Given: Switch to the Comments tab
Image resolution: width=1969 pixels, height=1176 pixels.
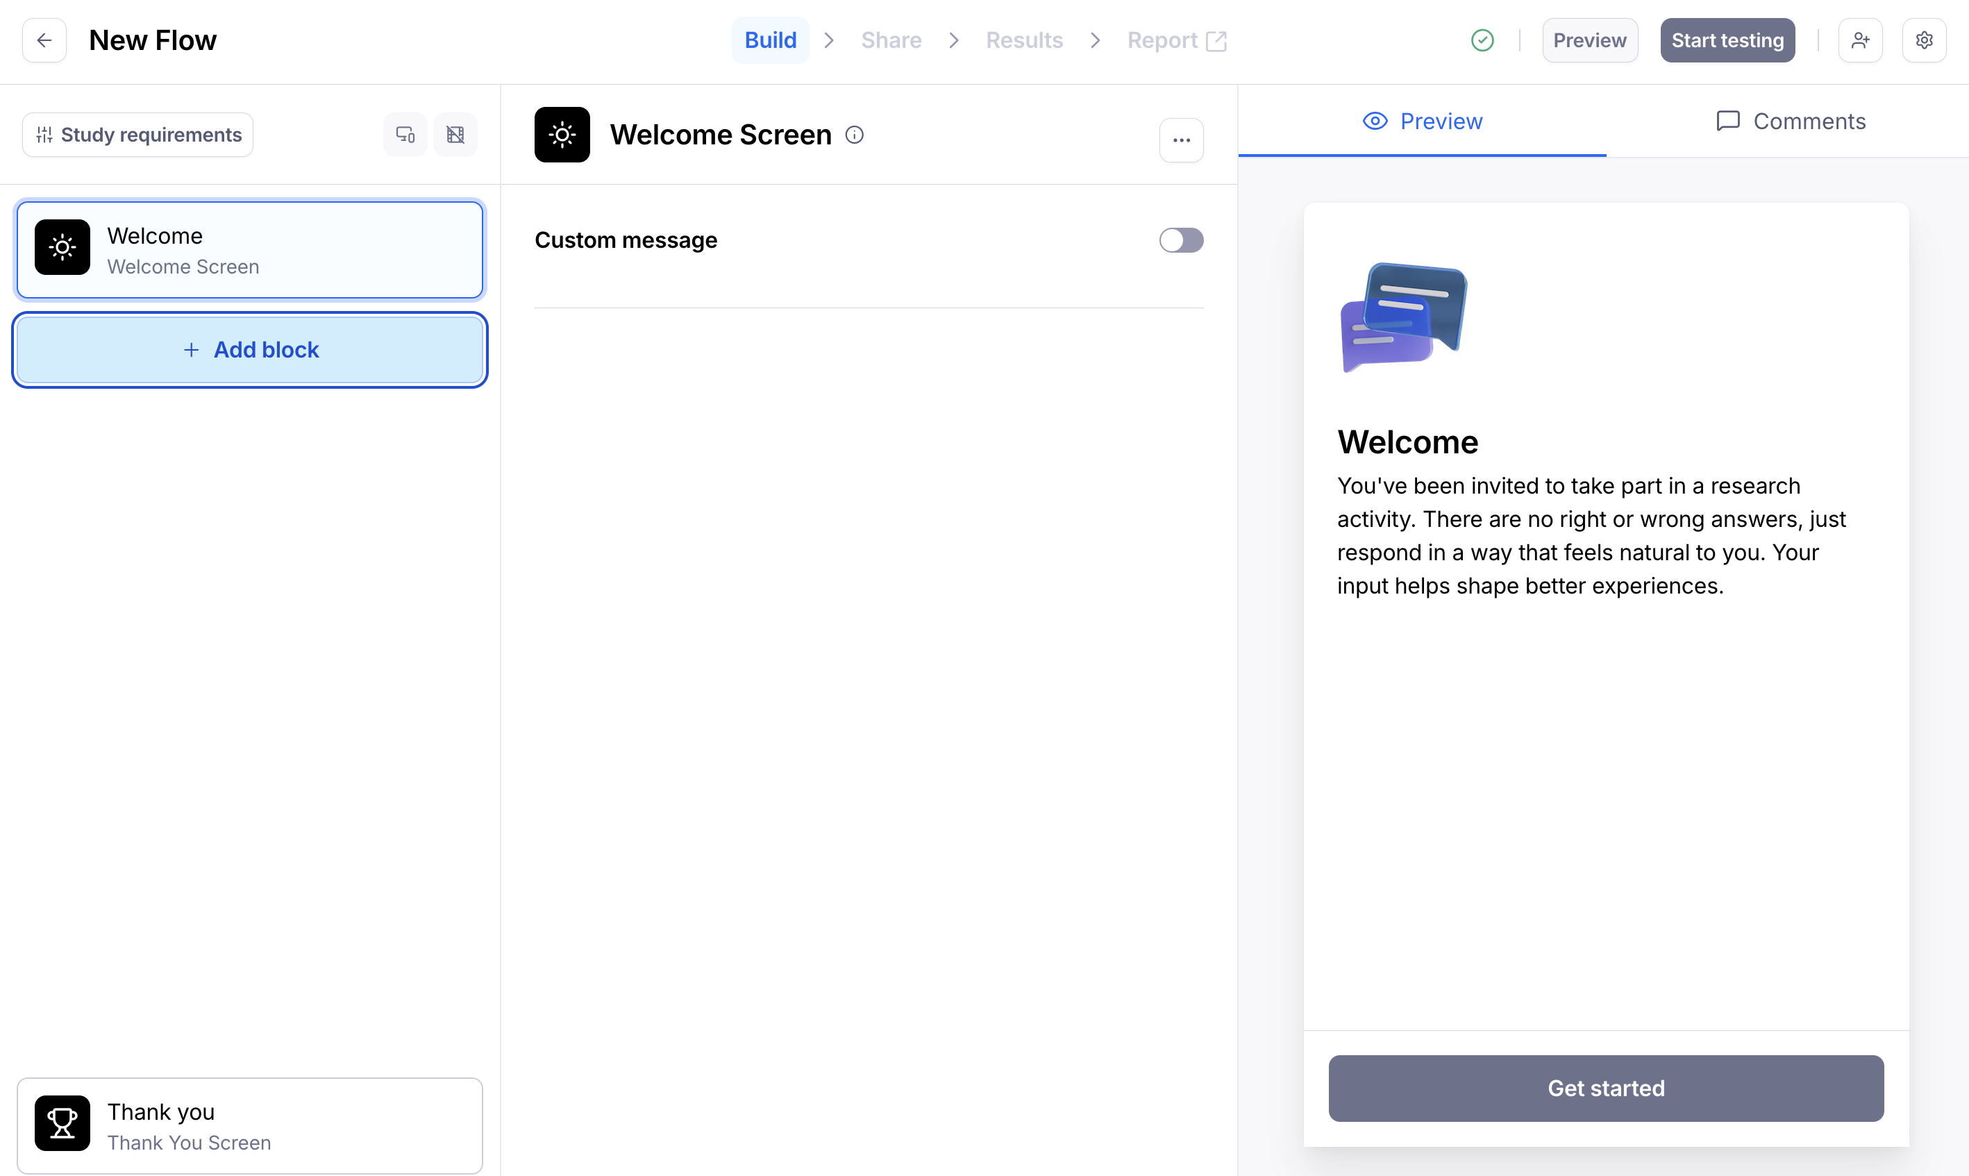Looking at the screenshot, I should tap(1790, 121).
